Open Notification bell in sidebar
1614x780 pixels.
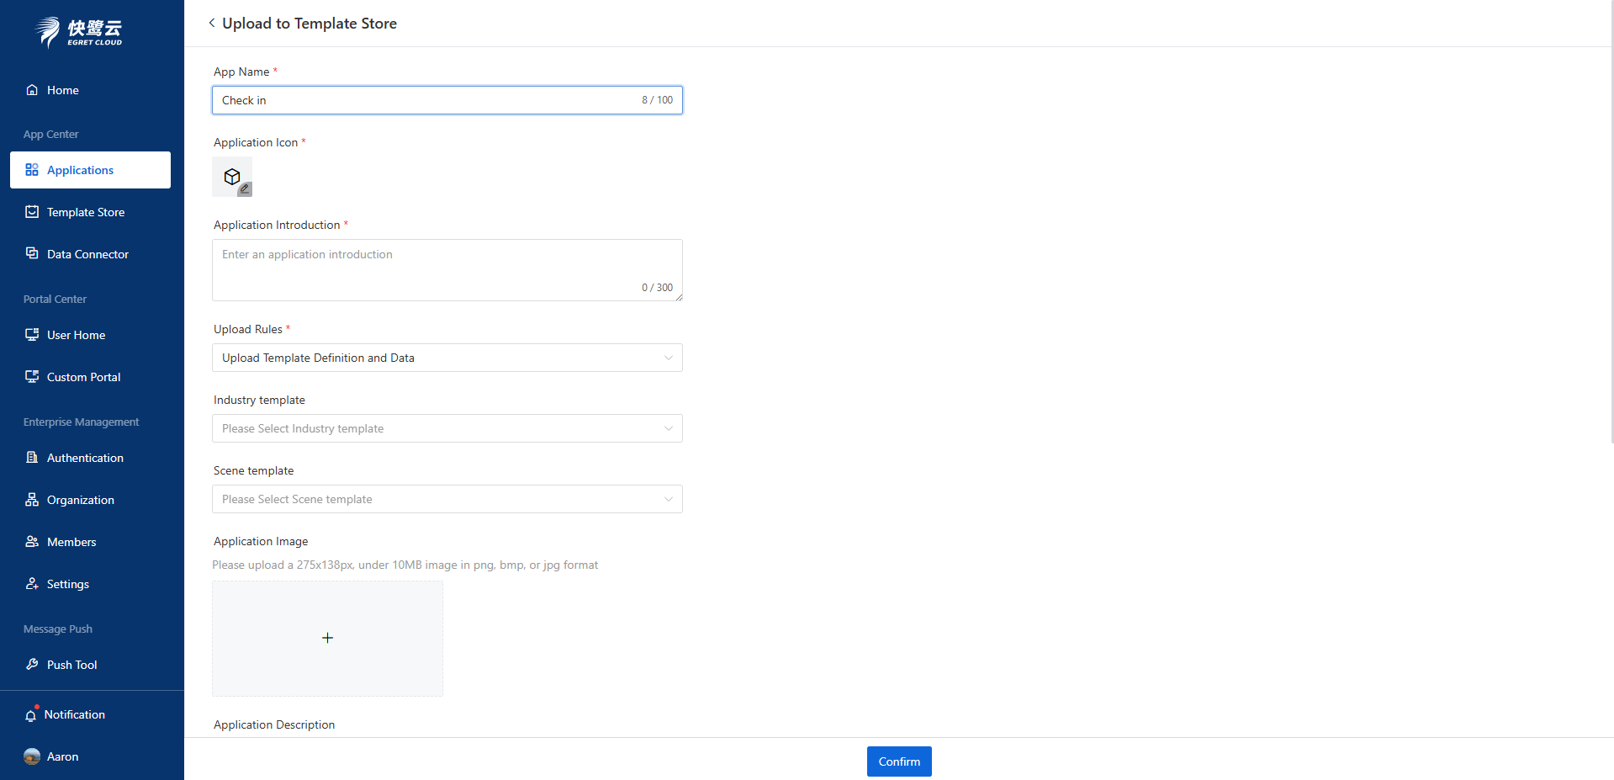31,715
